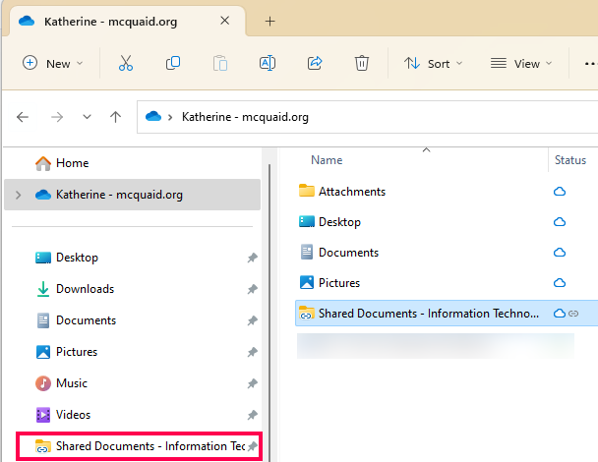
Task: Click link status icon for Shared Documents
Action: [x=573, y=314]
